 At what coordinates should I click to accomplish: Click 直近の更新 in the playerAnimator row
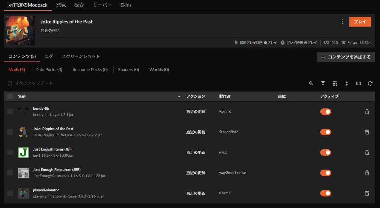point(196,193)
